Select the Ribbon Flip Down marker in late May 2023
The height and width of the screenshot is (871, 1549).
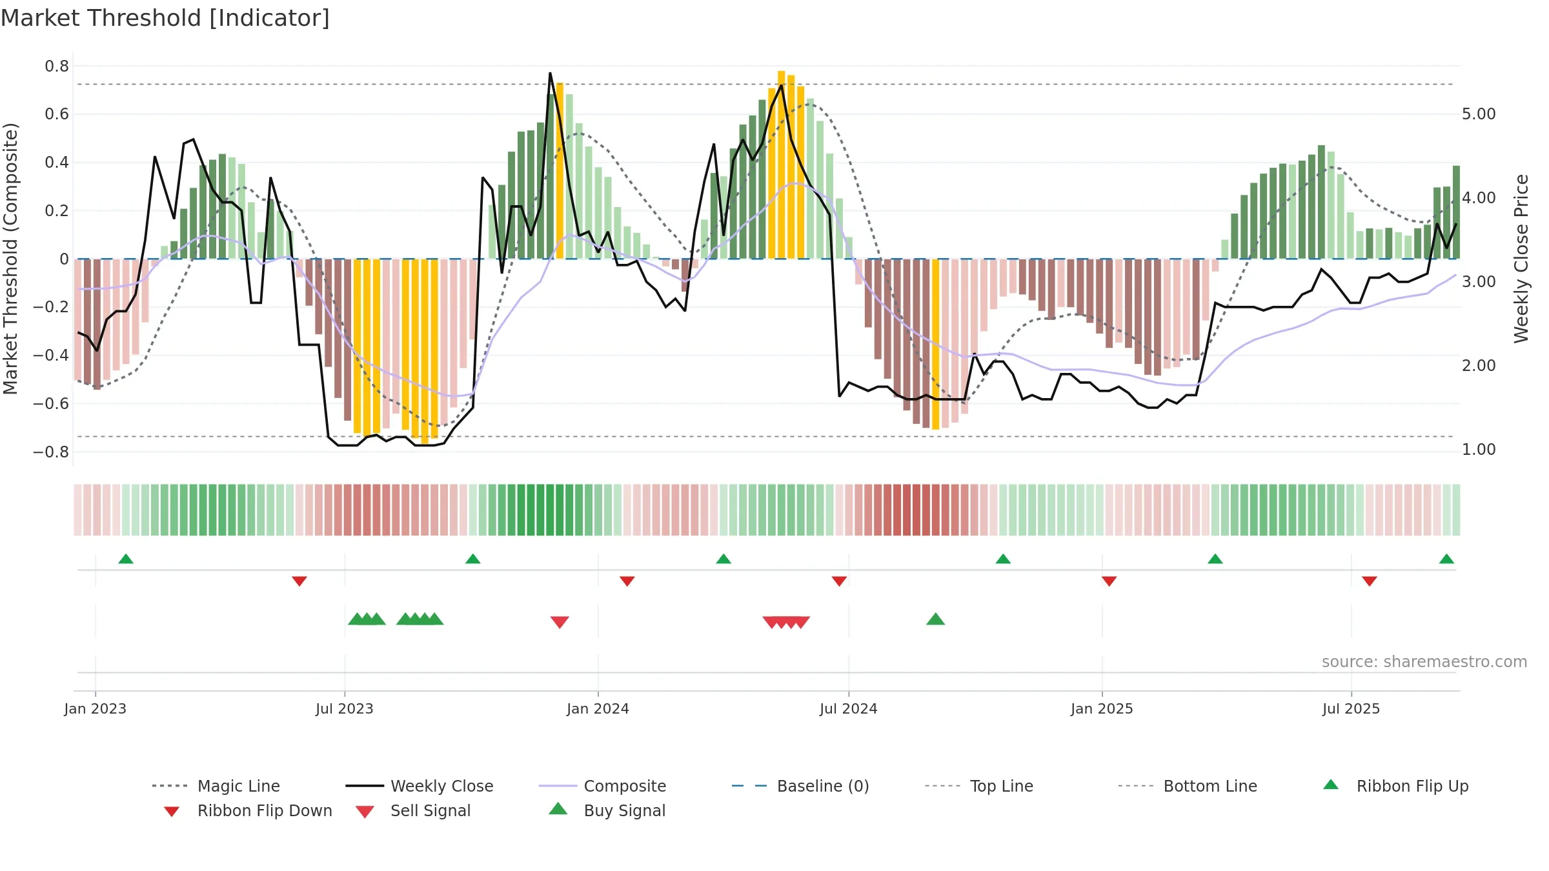[x=299, y=581]
